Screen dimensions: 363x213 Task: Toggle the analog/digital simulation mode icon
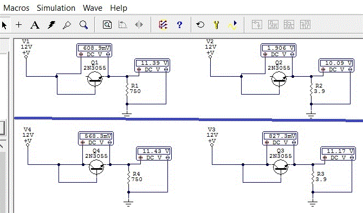[163, 25]
